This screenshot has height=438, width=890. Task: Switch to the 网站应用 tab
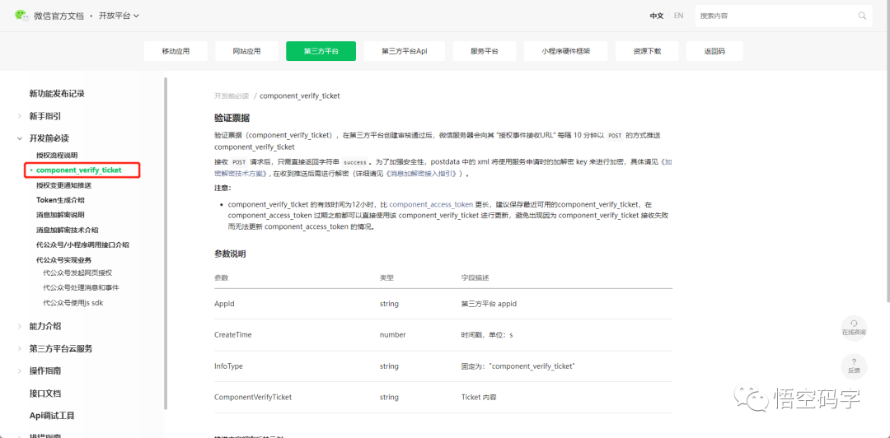pos(247,51)
